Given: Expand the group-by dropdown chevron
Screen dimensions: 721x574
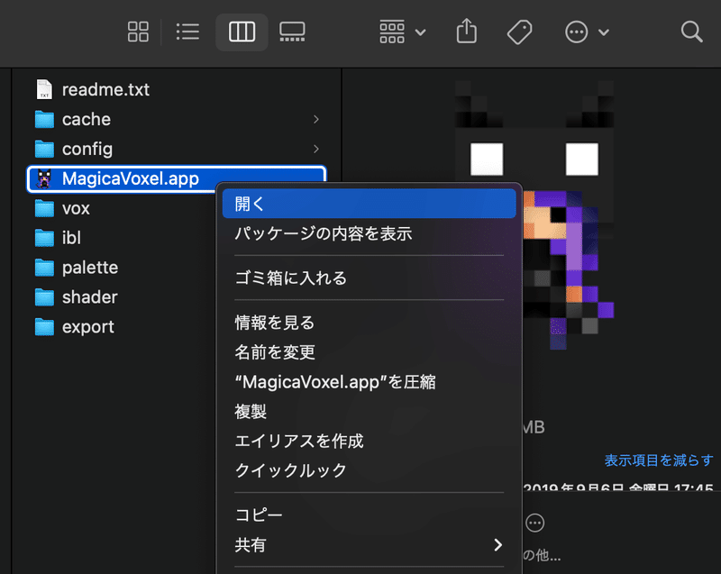Looking at the screenshot, I should click(x=420, y=32).
